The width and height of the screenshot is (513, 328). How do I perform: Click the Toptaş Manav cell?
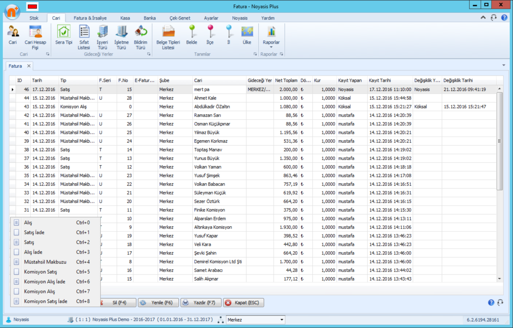click(x=219, y=149)
